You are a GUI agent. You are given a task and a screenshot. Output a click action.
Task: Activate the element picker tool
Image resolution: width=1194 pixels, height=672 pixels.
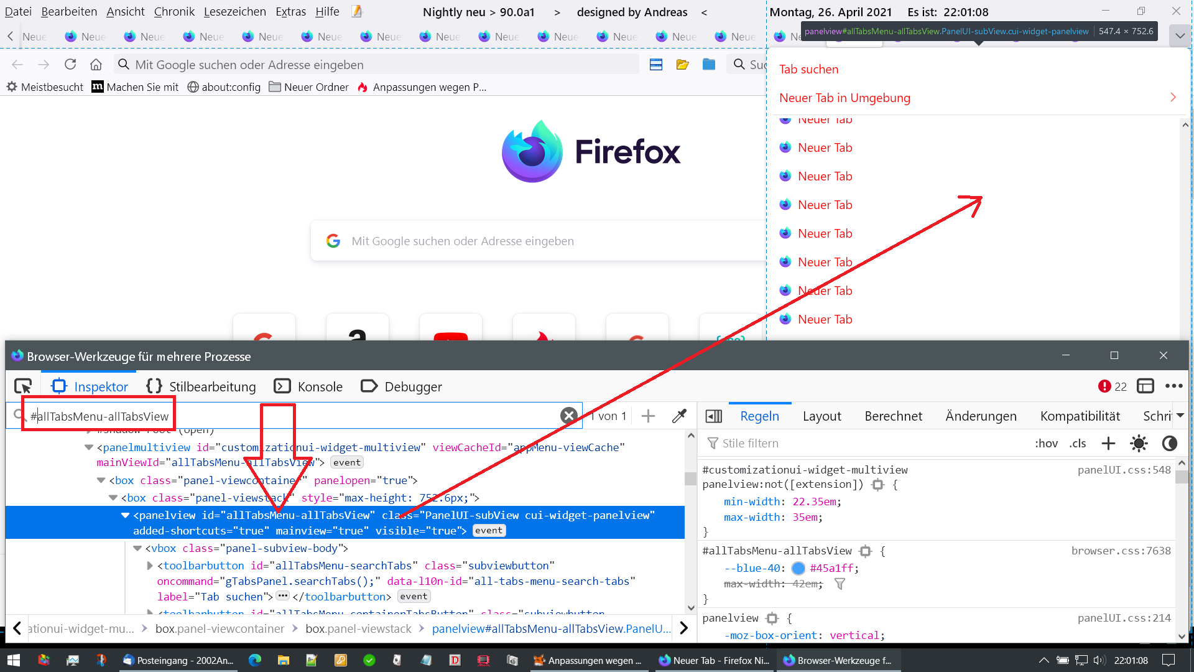pos(23,386)
